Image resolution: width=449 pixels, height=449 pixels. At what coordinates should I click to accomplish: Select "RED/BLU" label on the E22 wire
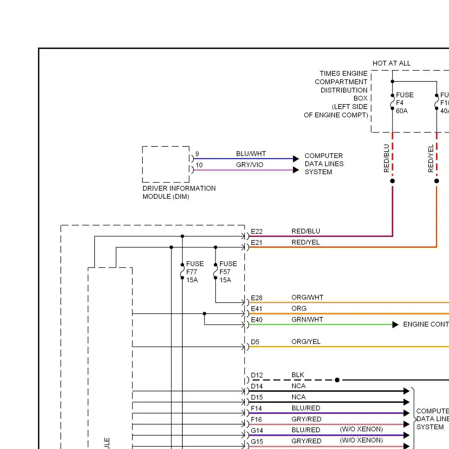pyautogui.click(x=306, y=231)
